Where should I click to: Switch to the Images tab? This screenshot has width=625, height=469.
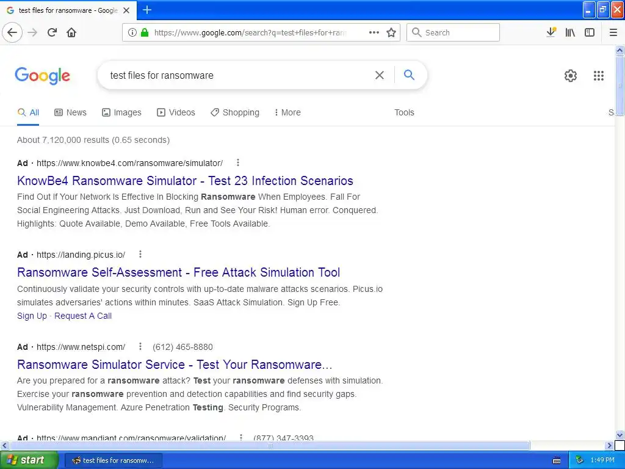click(121, 112)
